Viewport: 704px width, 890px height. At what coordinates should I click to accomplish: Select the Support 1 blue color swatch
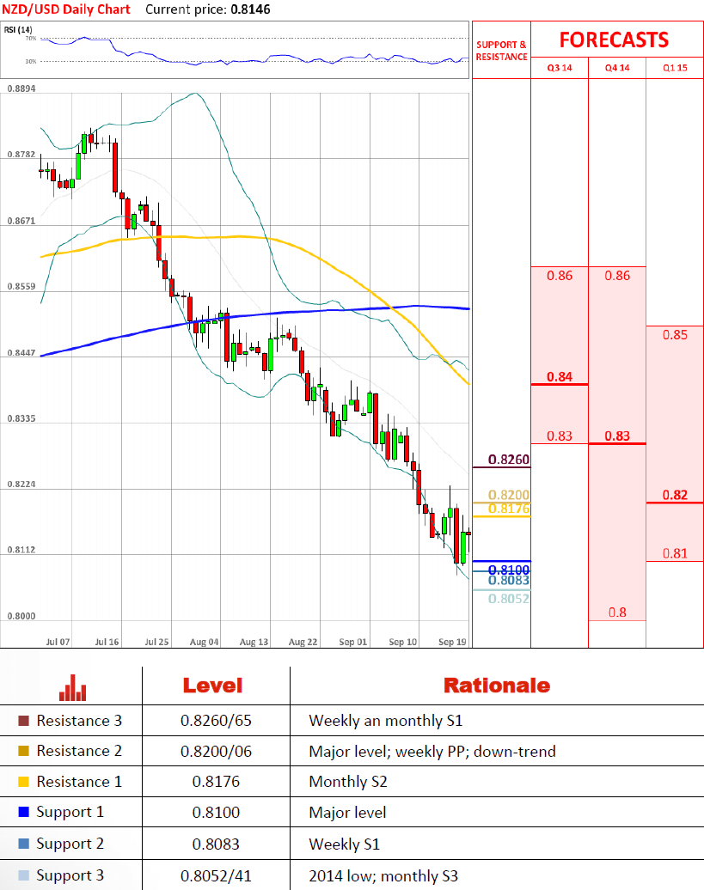coord(23,812)
